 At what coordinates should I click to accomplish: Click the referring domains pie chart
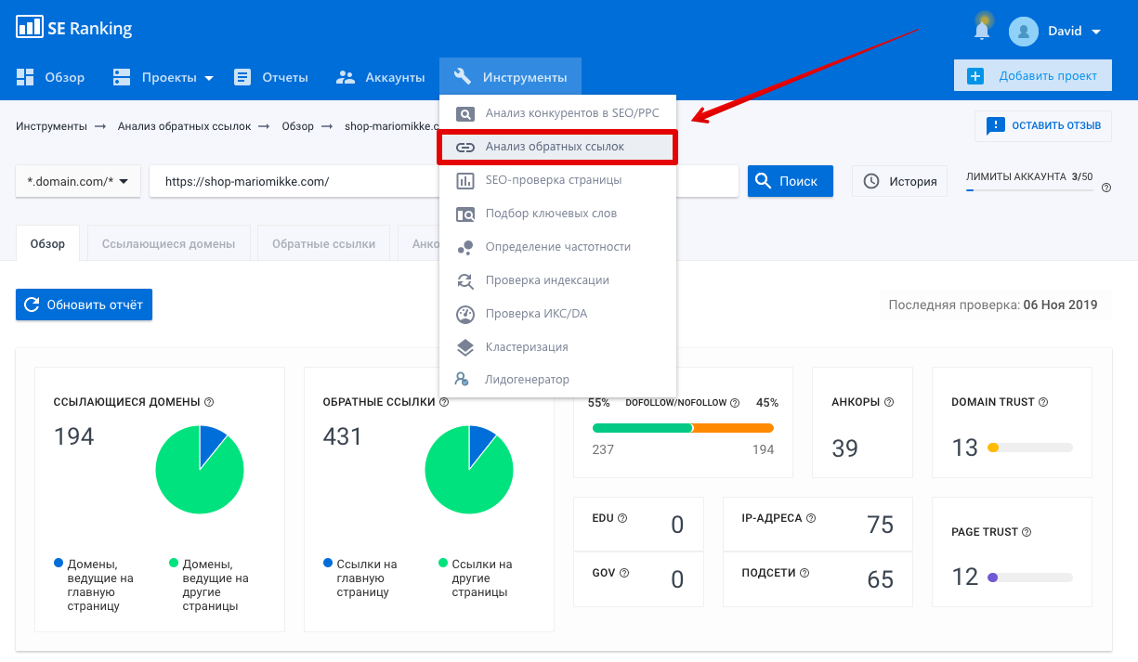pyautogui.click(x=200, y=470)
